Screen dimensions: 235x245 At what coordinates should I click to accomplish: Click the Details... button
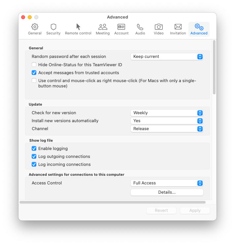coord(167,192)
